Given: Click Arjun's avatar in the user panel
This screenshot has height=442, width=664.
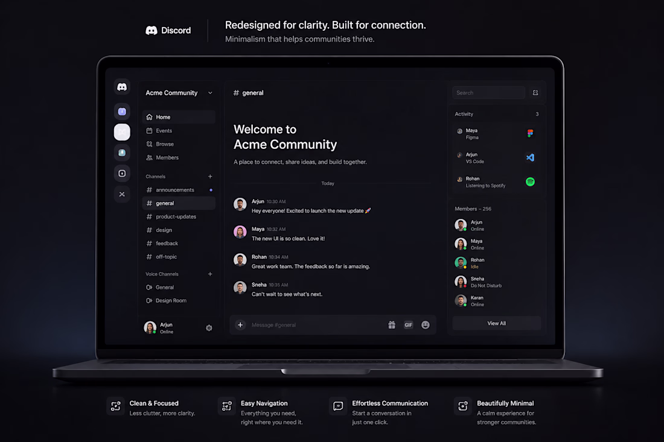Looking at the screenshot, I should (x=150, y=327).
